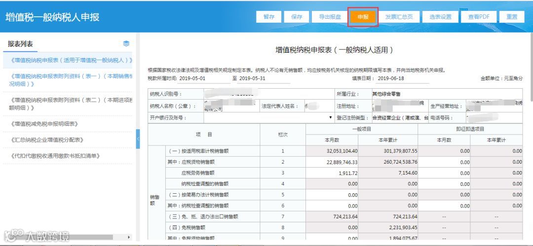The height and width of the screenshot is (246, 533).
Task: Click cell value 2,231,903.45
Action: coord(388,227)
